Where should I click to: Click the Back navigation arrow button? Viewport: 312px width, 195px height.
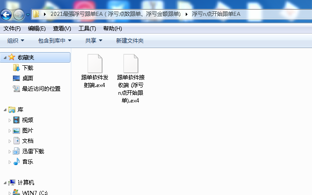(x=6, y=15)
